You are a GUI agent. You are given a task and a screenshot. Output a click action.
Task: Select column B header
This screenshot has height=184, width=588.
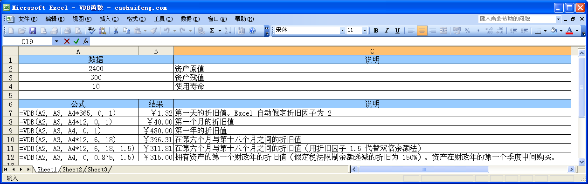(x=156, y=51)
